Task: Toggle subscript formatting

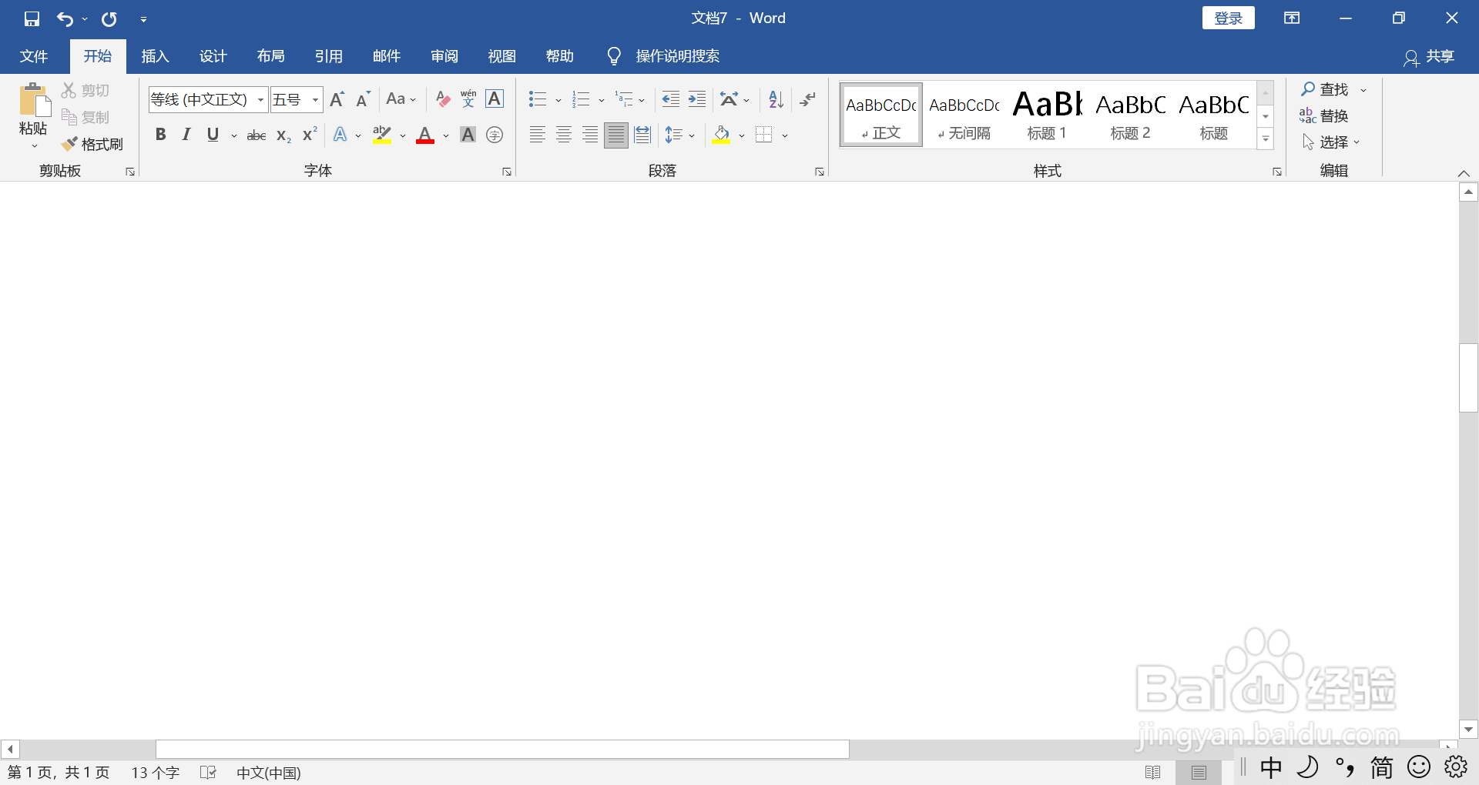Action: pyautogui.click(x=283, y=135)
